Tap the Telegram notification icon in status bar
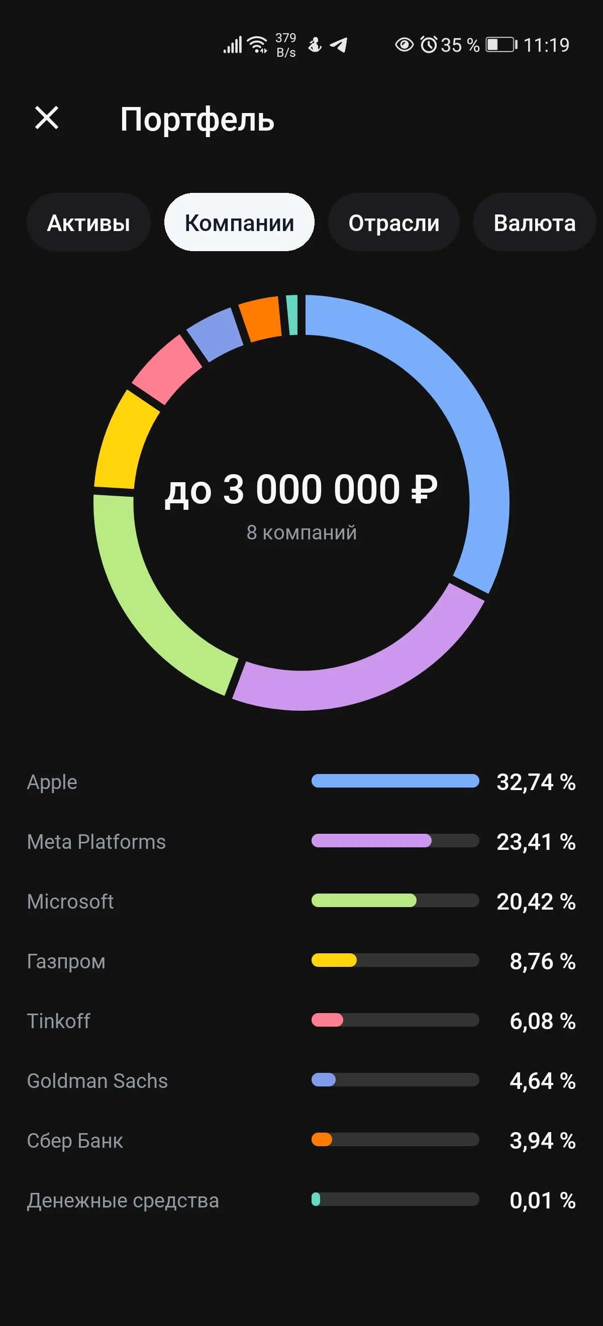The height and width of the screenshot is (1326, 603). pos(338,45)
